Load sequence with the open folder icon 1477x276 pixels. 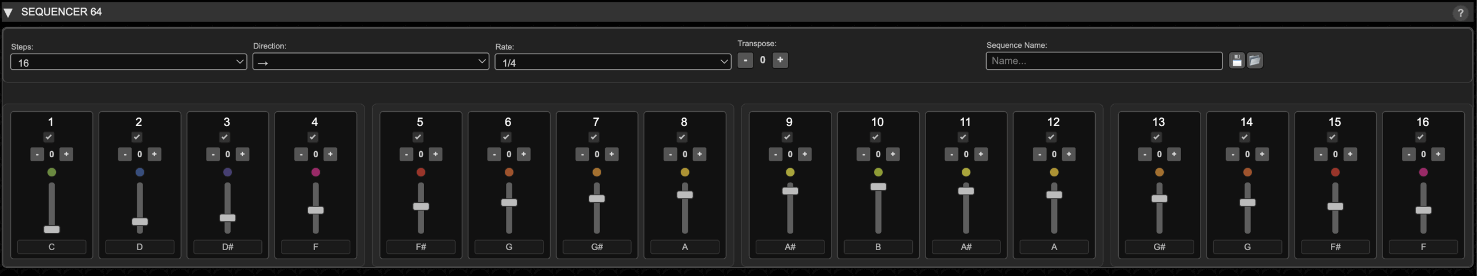[x=1255, y=61]
